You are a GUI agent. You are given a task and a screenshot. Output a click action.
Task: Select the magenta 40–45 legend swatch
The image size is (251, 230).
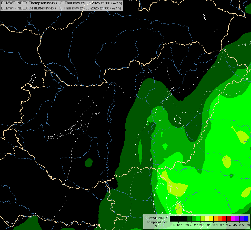[233, 218]
